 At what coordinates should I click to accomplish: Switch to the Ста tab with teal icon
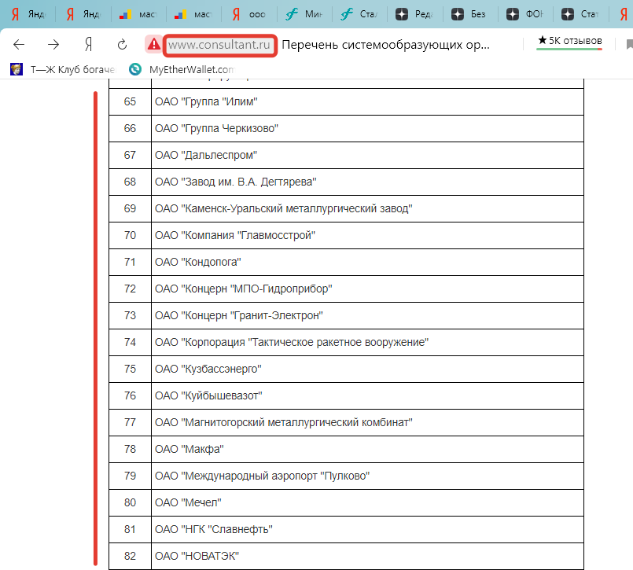tap(359, 14)
